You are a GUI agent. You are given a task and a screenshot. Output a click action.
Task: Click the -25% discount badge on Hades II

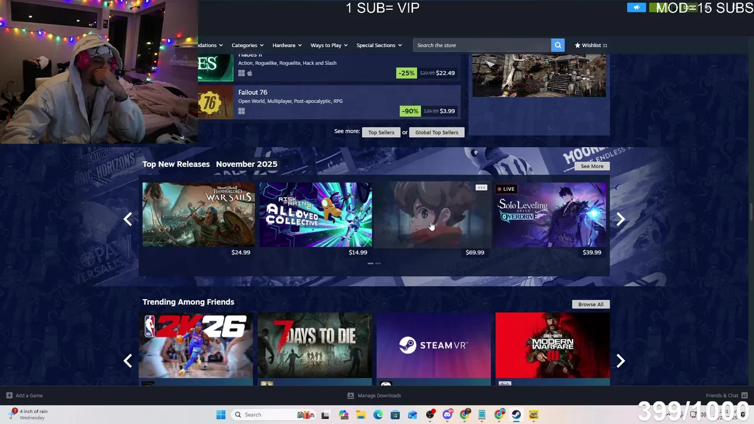tap(406, 73)
